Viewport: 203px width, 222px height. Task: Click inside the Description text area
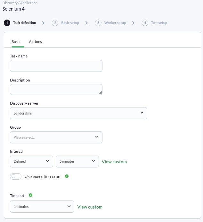pyautogui.click(x=56, y=90)
